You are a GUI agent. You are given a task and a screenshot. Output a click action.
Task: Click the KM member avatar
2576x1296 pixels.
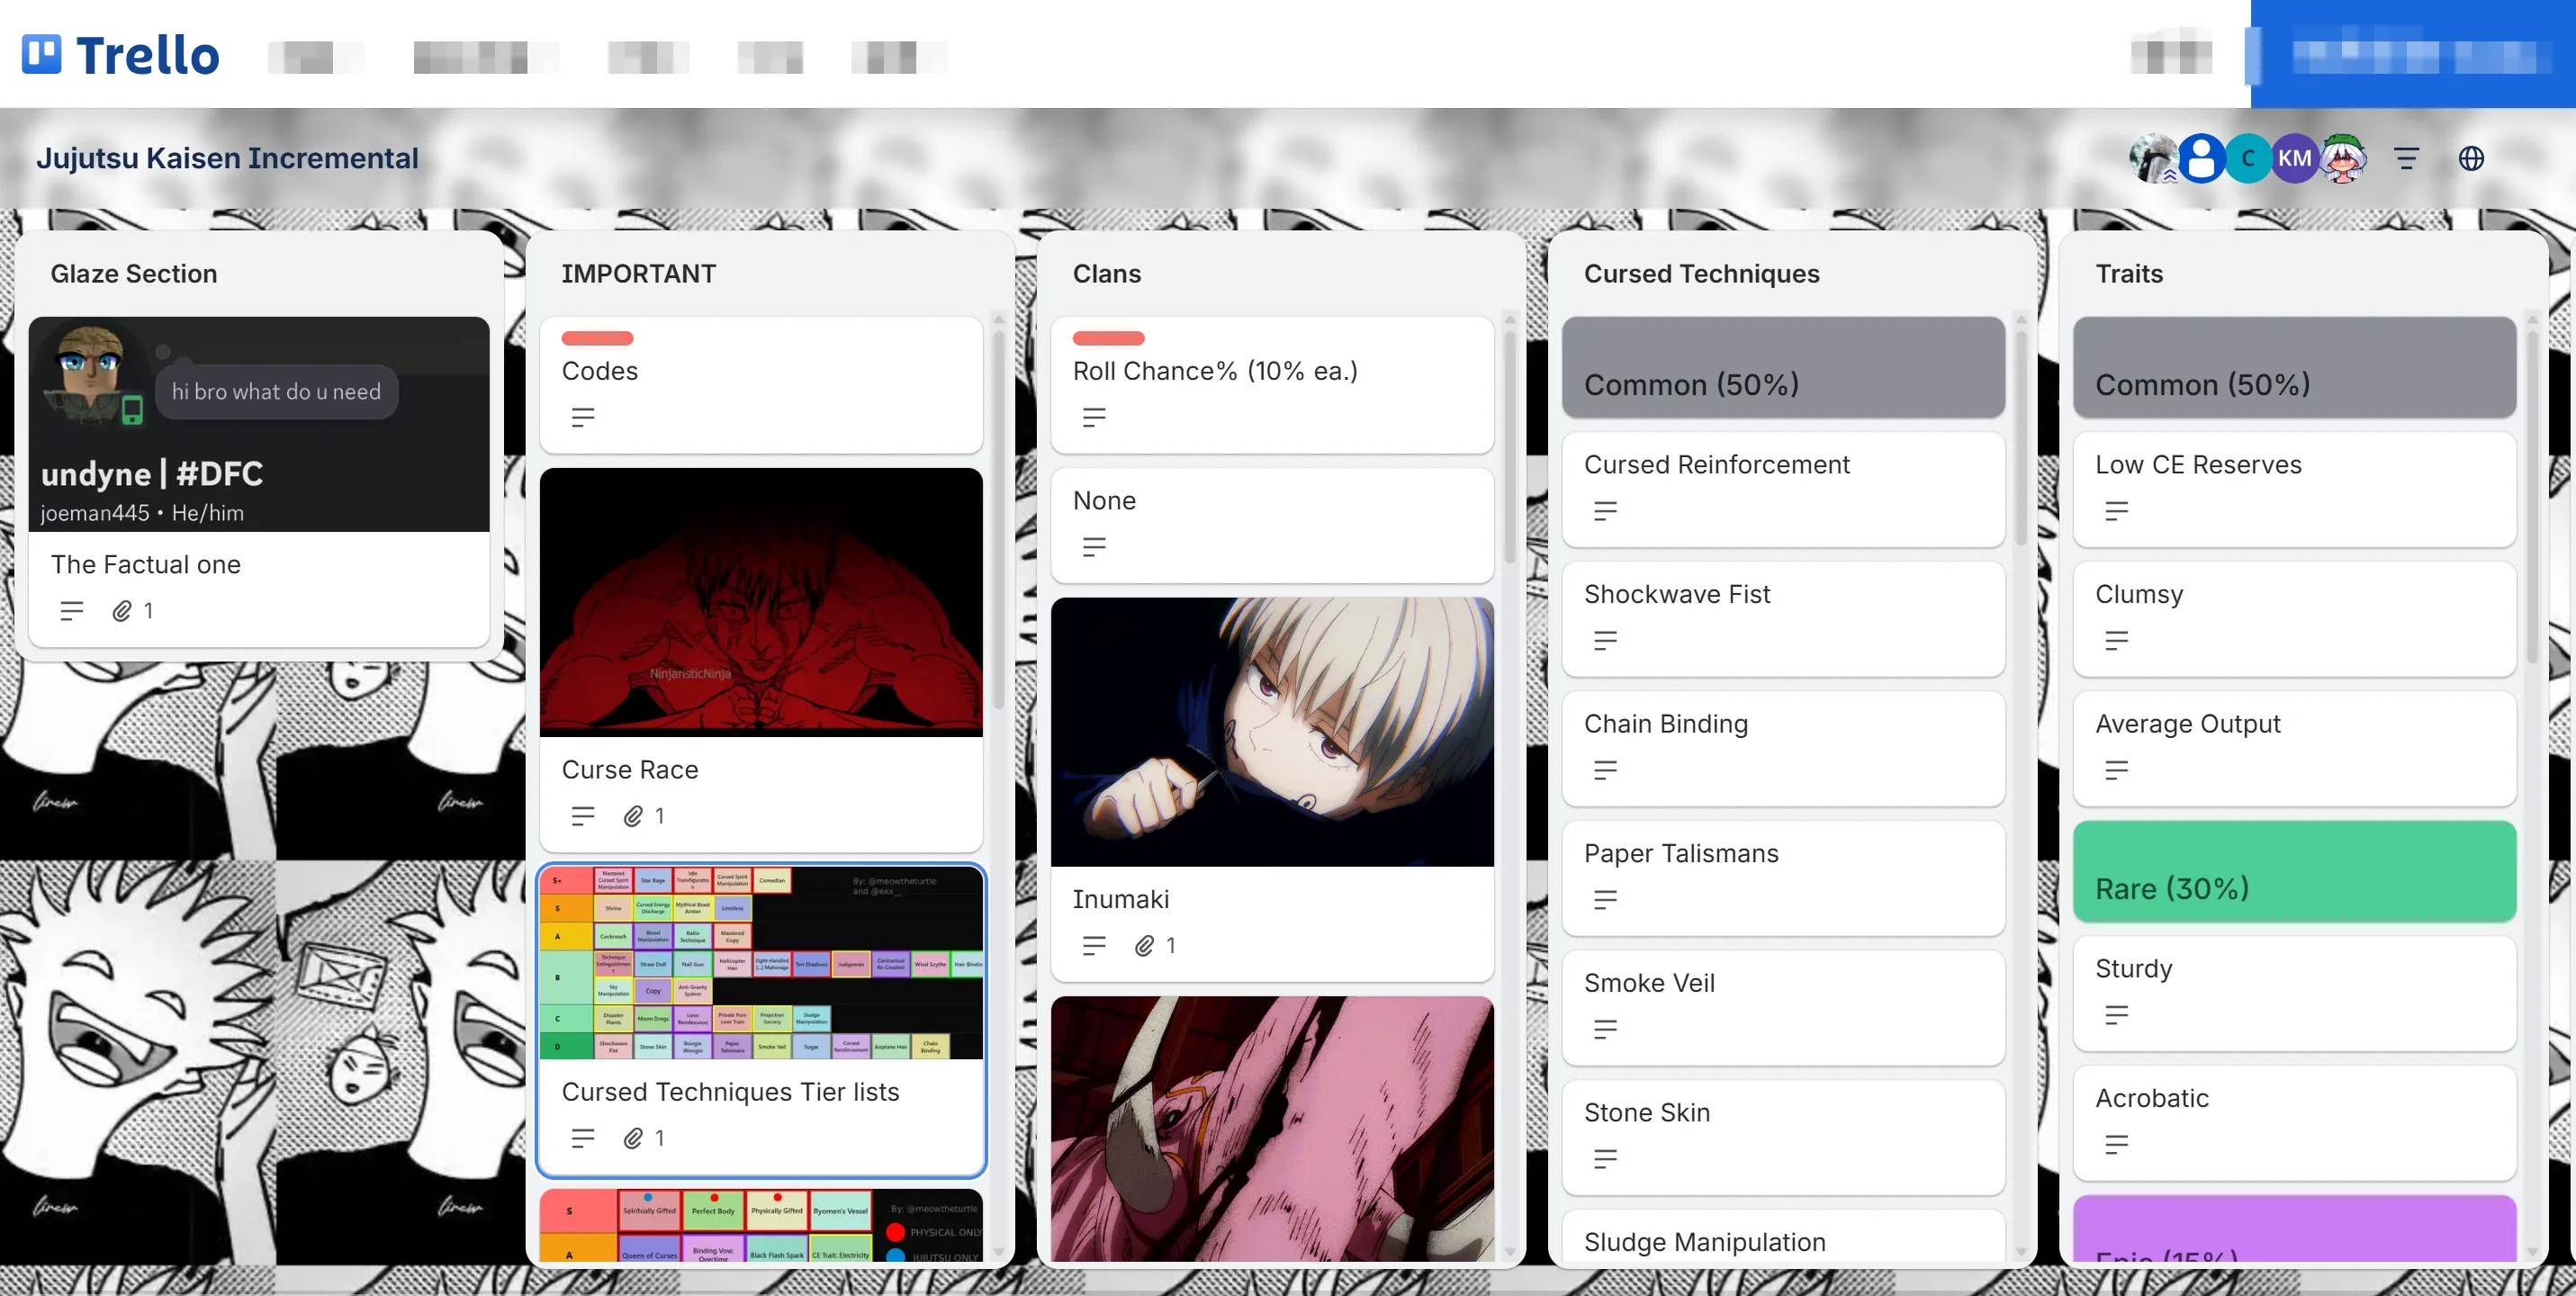pyautogui.click(x=2295, y=158)
